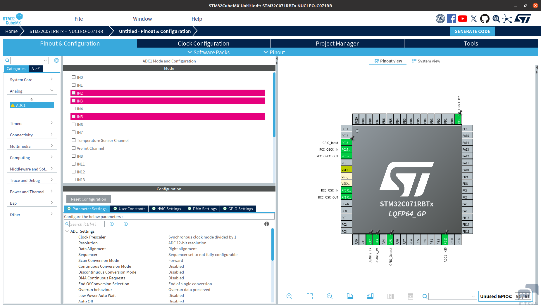
Task: Click the Reset Configuration button
Action: pyautogui.click(x=89, y=199)
